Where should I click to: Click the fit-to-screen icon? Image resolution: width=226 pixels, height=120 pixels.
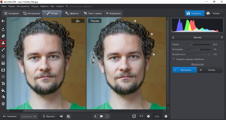pos(134,116)
